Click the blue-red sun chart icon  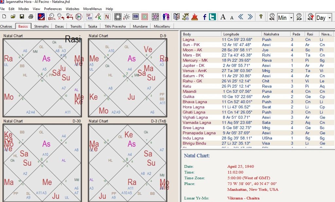coord(41,17)
